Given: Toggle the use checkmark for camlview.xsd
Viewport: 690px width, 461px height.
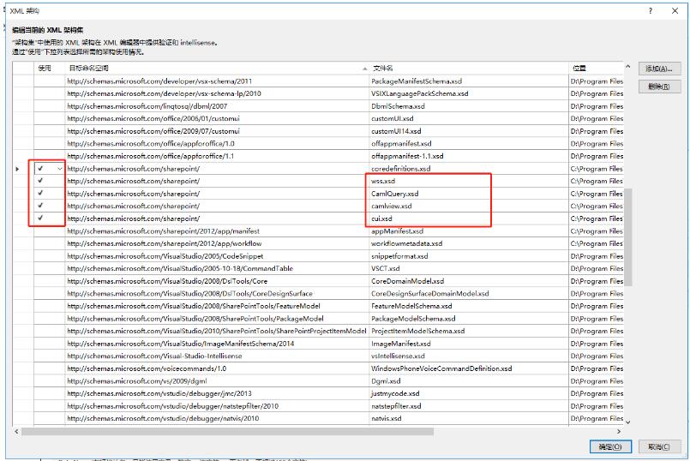Looking at the screenshot, I should 40,205.
